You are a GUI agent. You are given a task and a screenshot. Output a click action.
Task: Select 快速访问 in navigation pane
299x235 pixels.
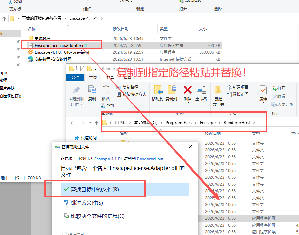tap(86, 138)
